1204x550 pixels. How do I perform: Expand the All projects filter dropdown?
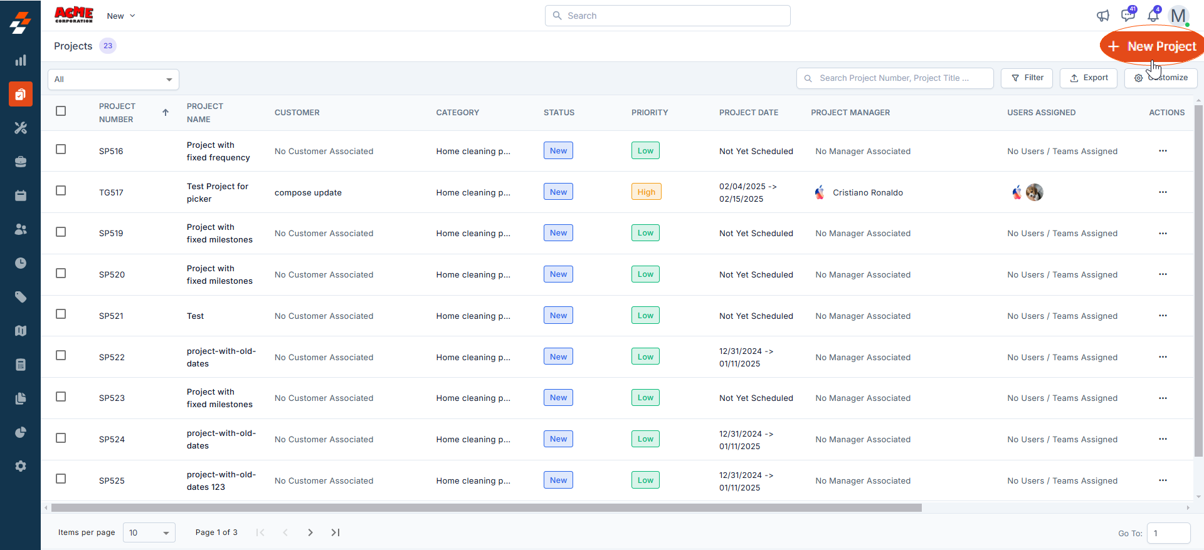coord(114,80)
